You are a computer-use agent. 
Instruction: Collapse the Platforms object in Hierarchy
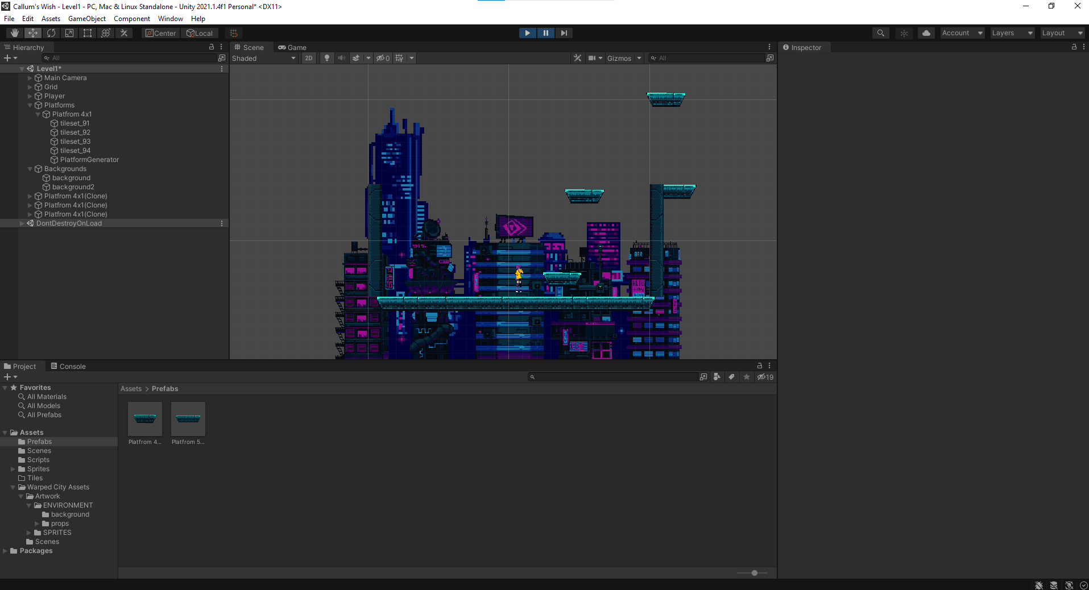coord(30,105)
